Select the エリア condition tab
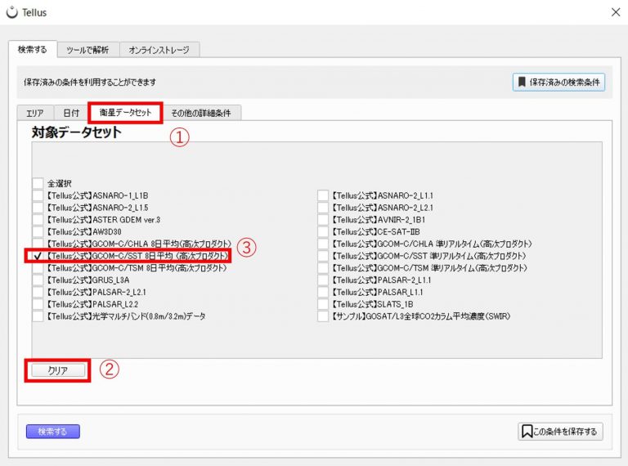The image size is (628, 466). 35,114
